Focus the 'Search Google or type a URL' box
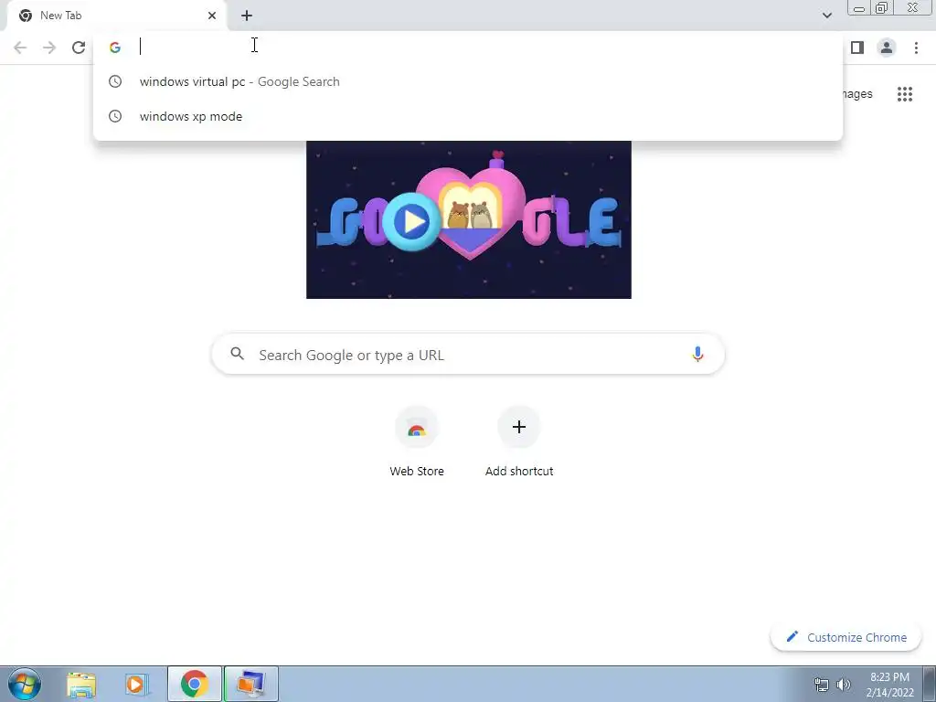Viewport: 936px width, 702px height. pyautogui.click(x=468, y=354)
